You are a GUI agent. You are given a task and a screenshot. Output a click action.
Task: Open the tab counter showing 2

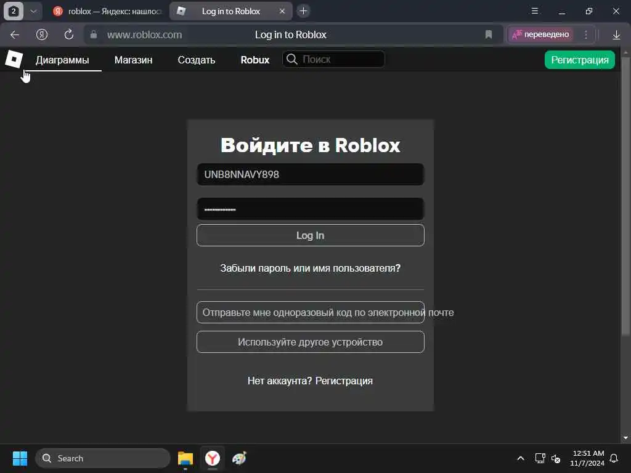tap(14, 11)
